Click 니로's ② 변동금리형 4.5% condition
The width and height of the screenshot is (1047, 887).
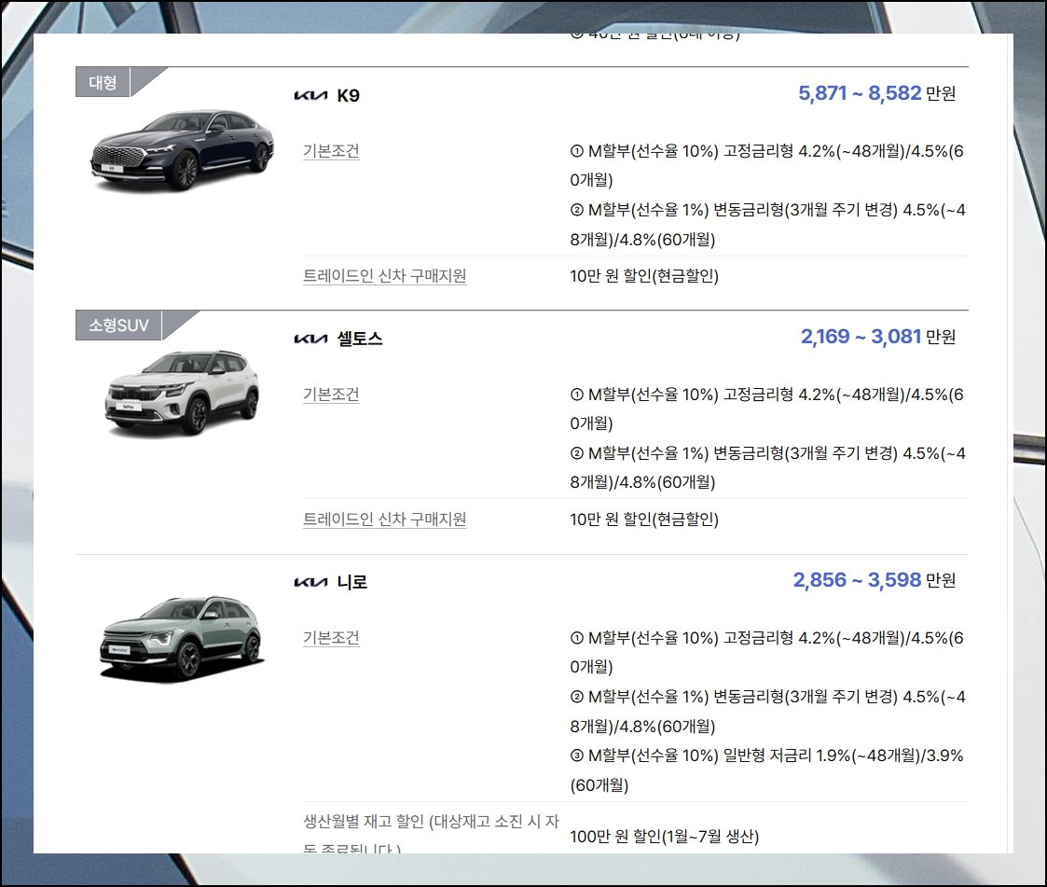point(767,712)
